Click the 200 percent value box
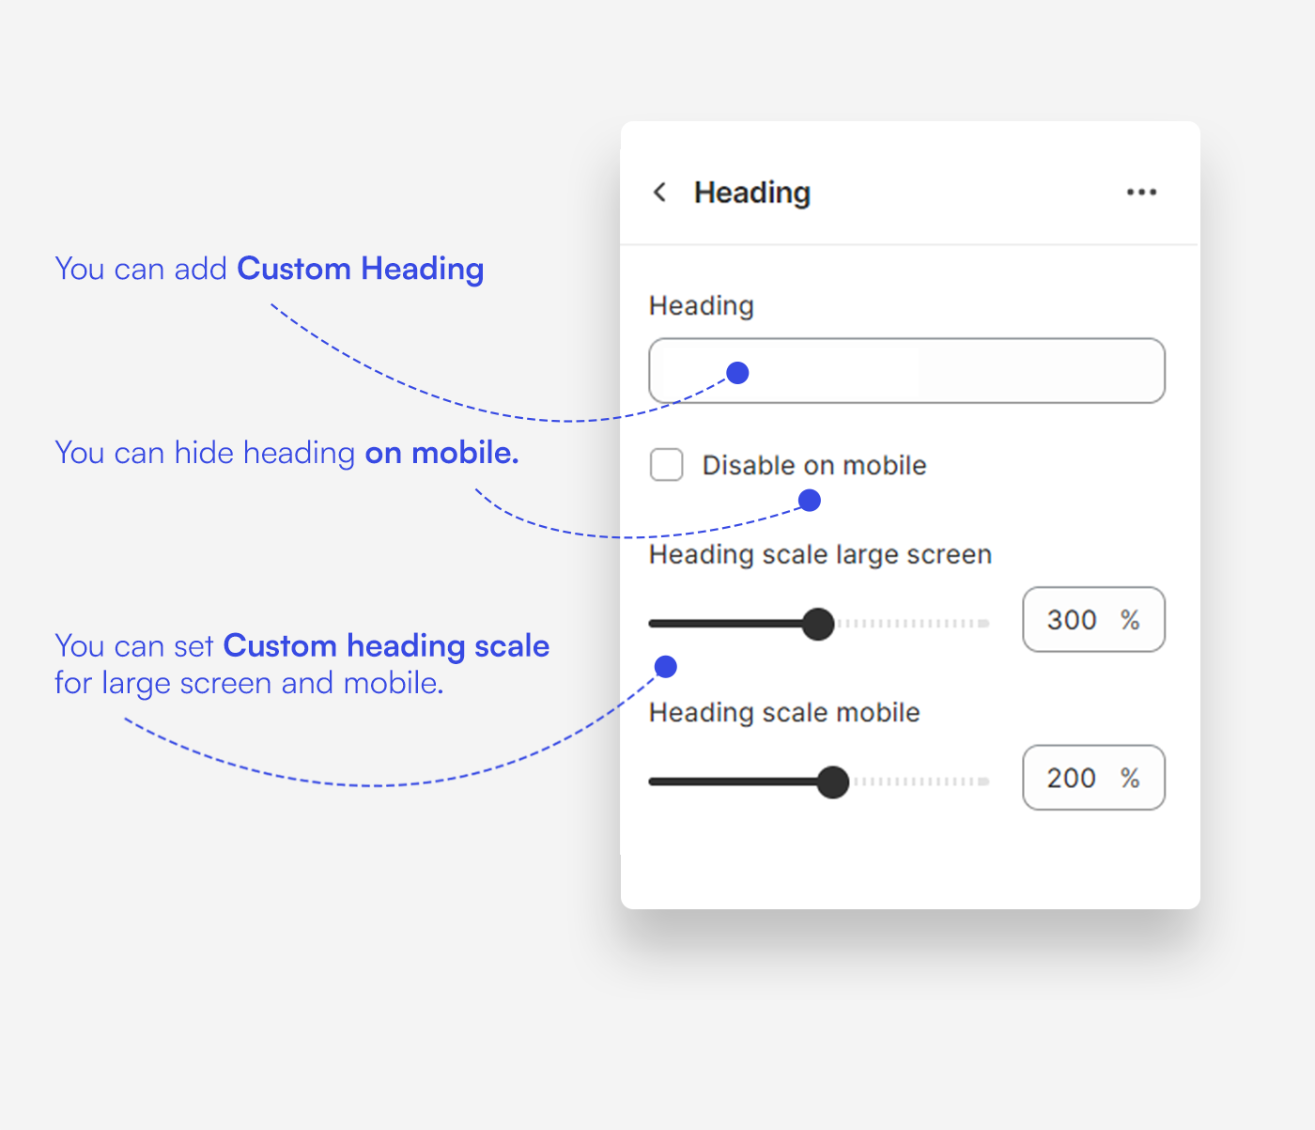1315x1130 pixels. [x=1092, y=778]
